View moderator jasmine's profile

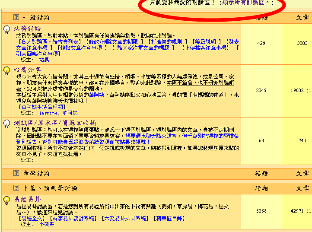click(x=48, y=113)
